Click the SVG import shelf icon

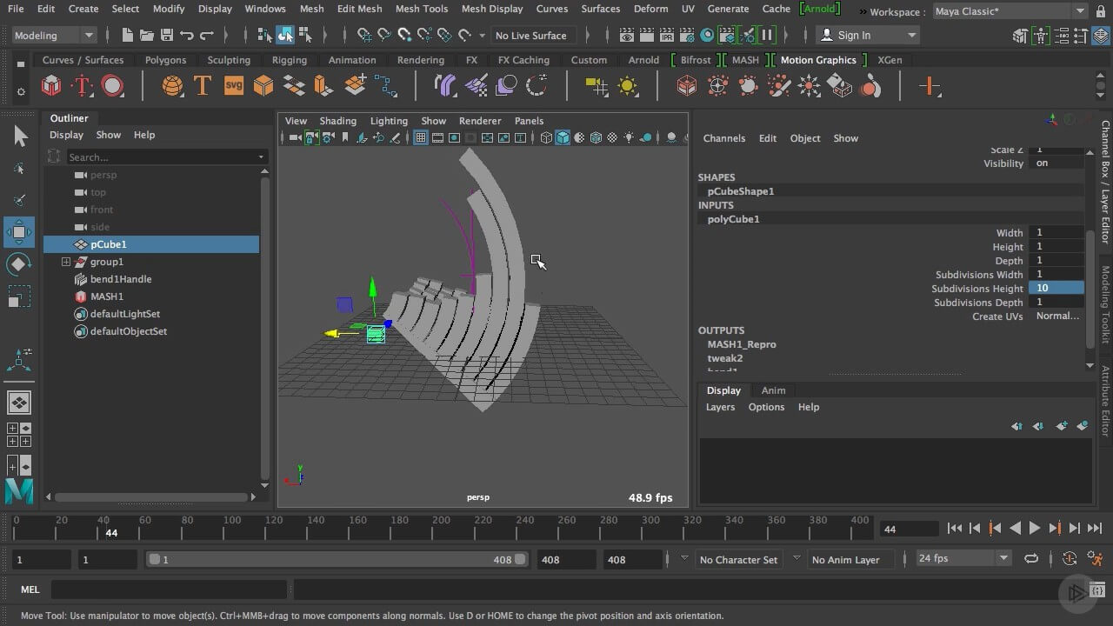[233, 86]
